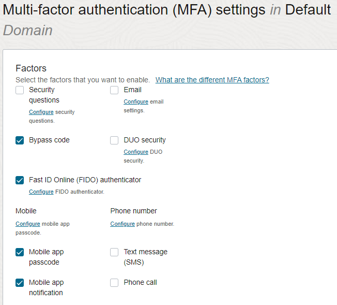The image size is (337, 305).
Task: Uncheck the Mobile app passcode checkbox
Action: click(x=20, y=252)
